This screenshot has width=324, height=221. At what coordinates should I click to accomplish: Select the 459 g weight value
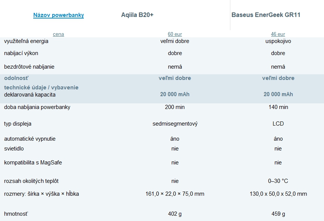click(x=278, y=214)
